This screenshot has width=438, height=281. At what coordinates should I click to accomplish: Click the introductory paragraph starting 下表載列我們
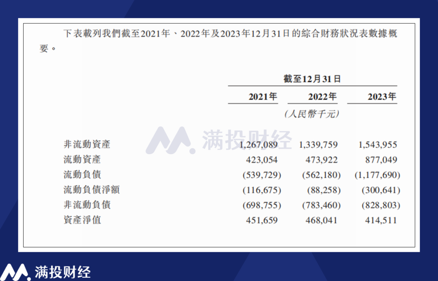218,41
